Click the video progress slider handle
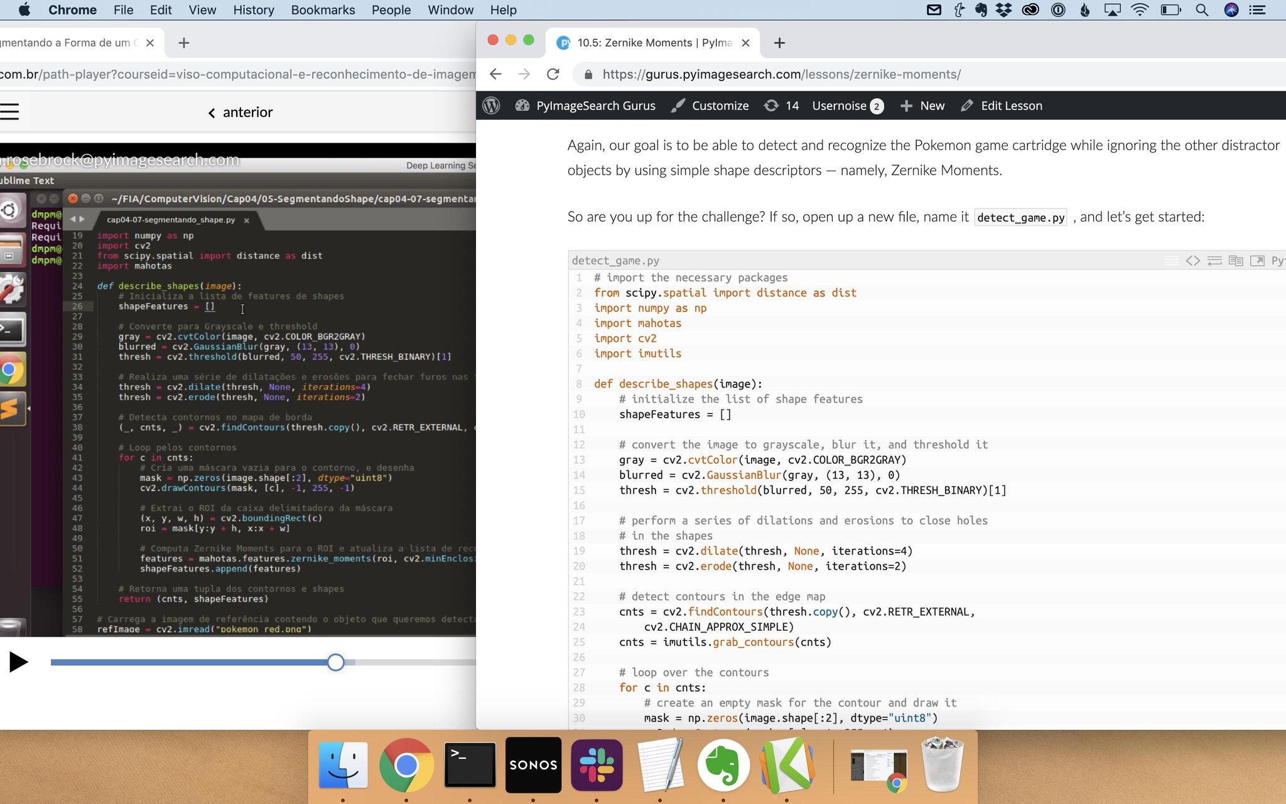 point(336,662)
